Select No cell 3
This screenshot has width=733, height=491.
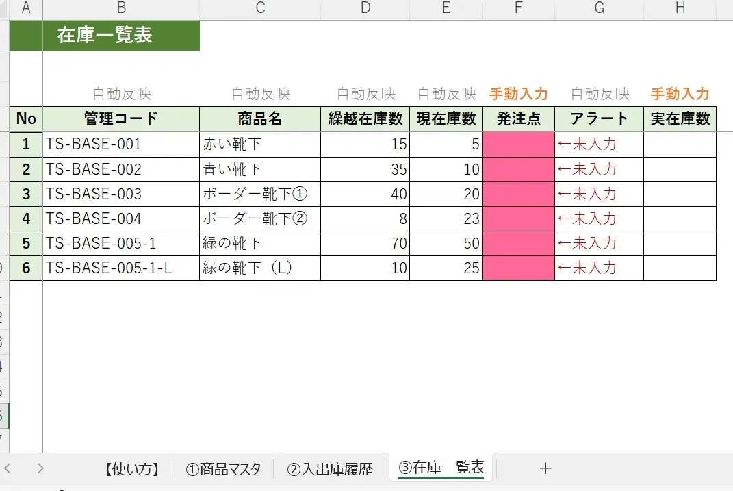pyautogui.click(x=26, y=194)
